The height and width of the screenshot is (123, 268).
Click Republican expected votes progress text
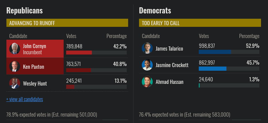pyautogui.click(x=52, y=114)
